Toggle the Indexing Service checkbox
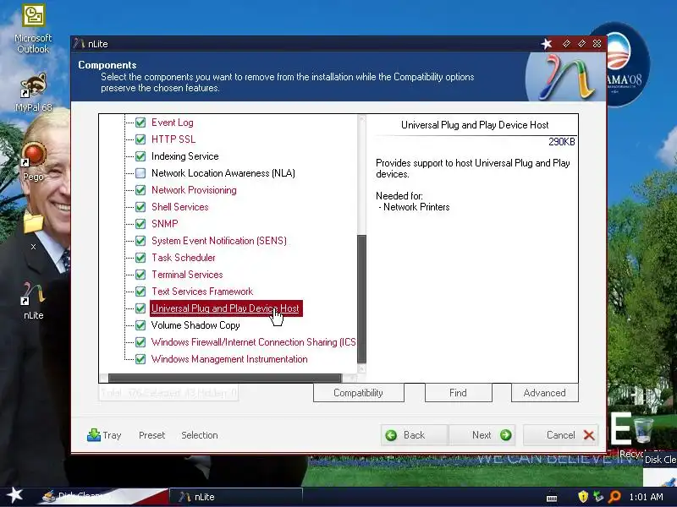Screen dimensions: 677x507 click(x=140, y=156)
